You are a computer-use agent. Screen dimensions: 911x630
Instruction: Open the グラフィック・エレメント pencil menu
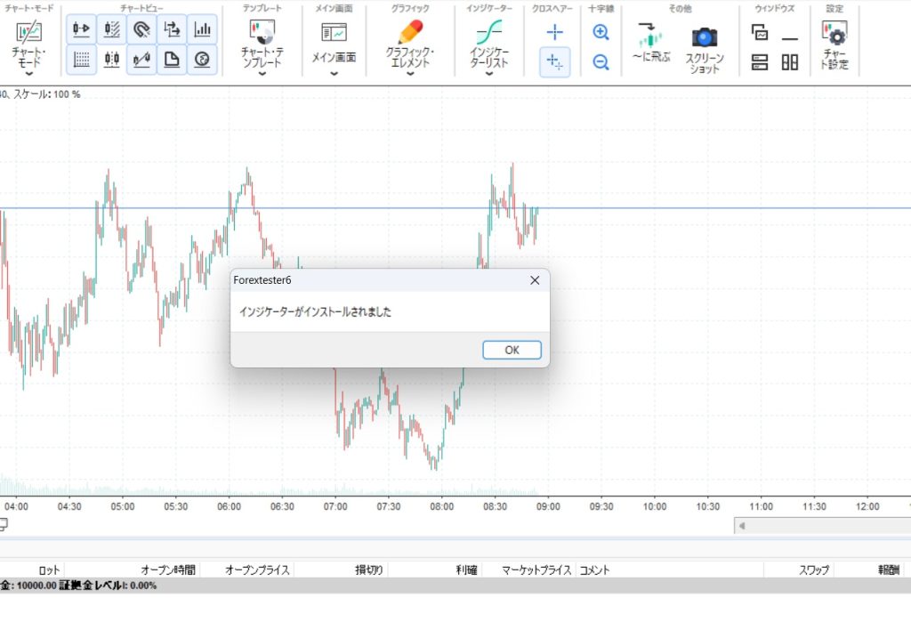(x=410, y=45)
